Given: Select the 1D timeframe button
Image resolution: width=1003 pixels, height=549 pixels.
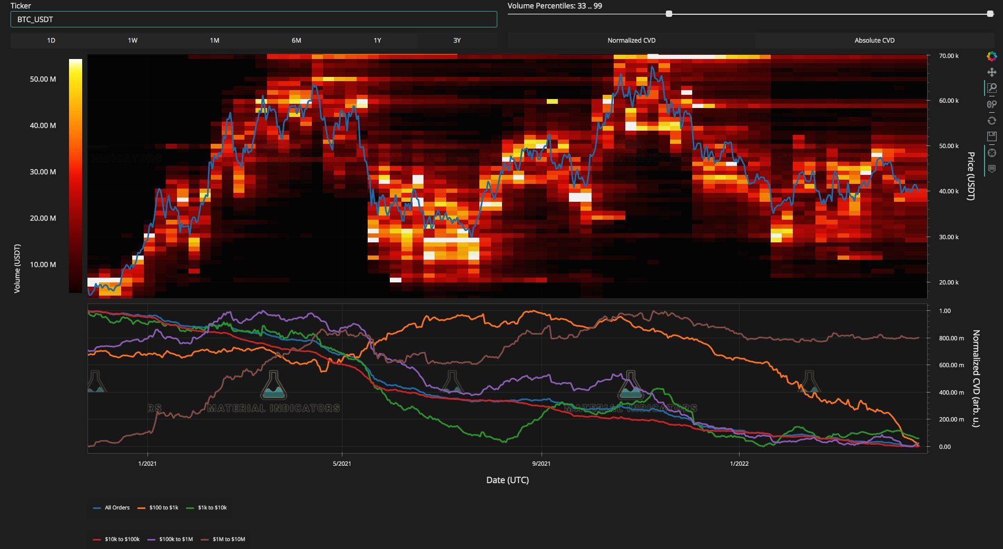Looking at the screenshot, I should pyautogui.click(x=51, y=41).
